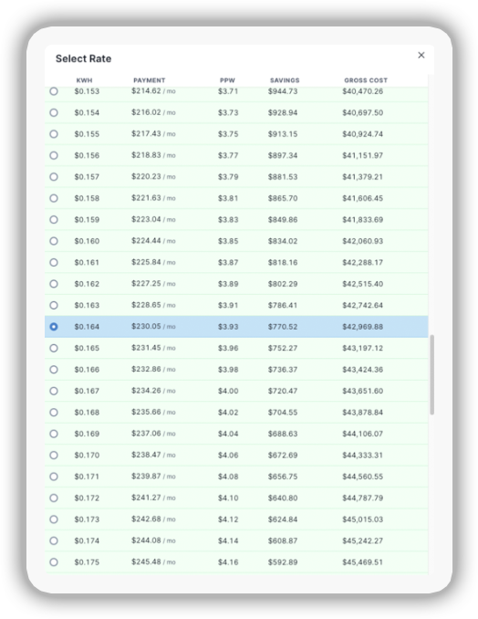This screenshot has width=478, height=619.
Task: Click the GROSS COST column header
Action: [366, 80]
